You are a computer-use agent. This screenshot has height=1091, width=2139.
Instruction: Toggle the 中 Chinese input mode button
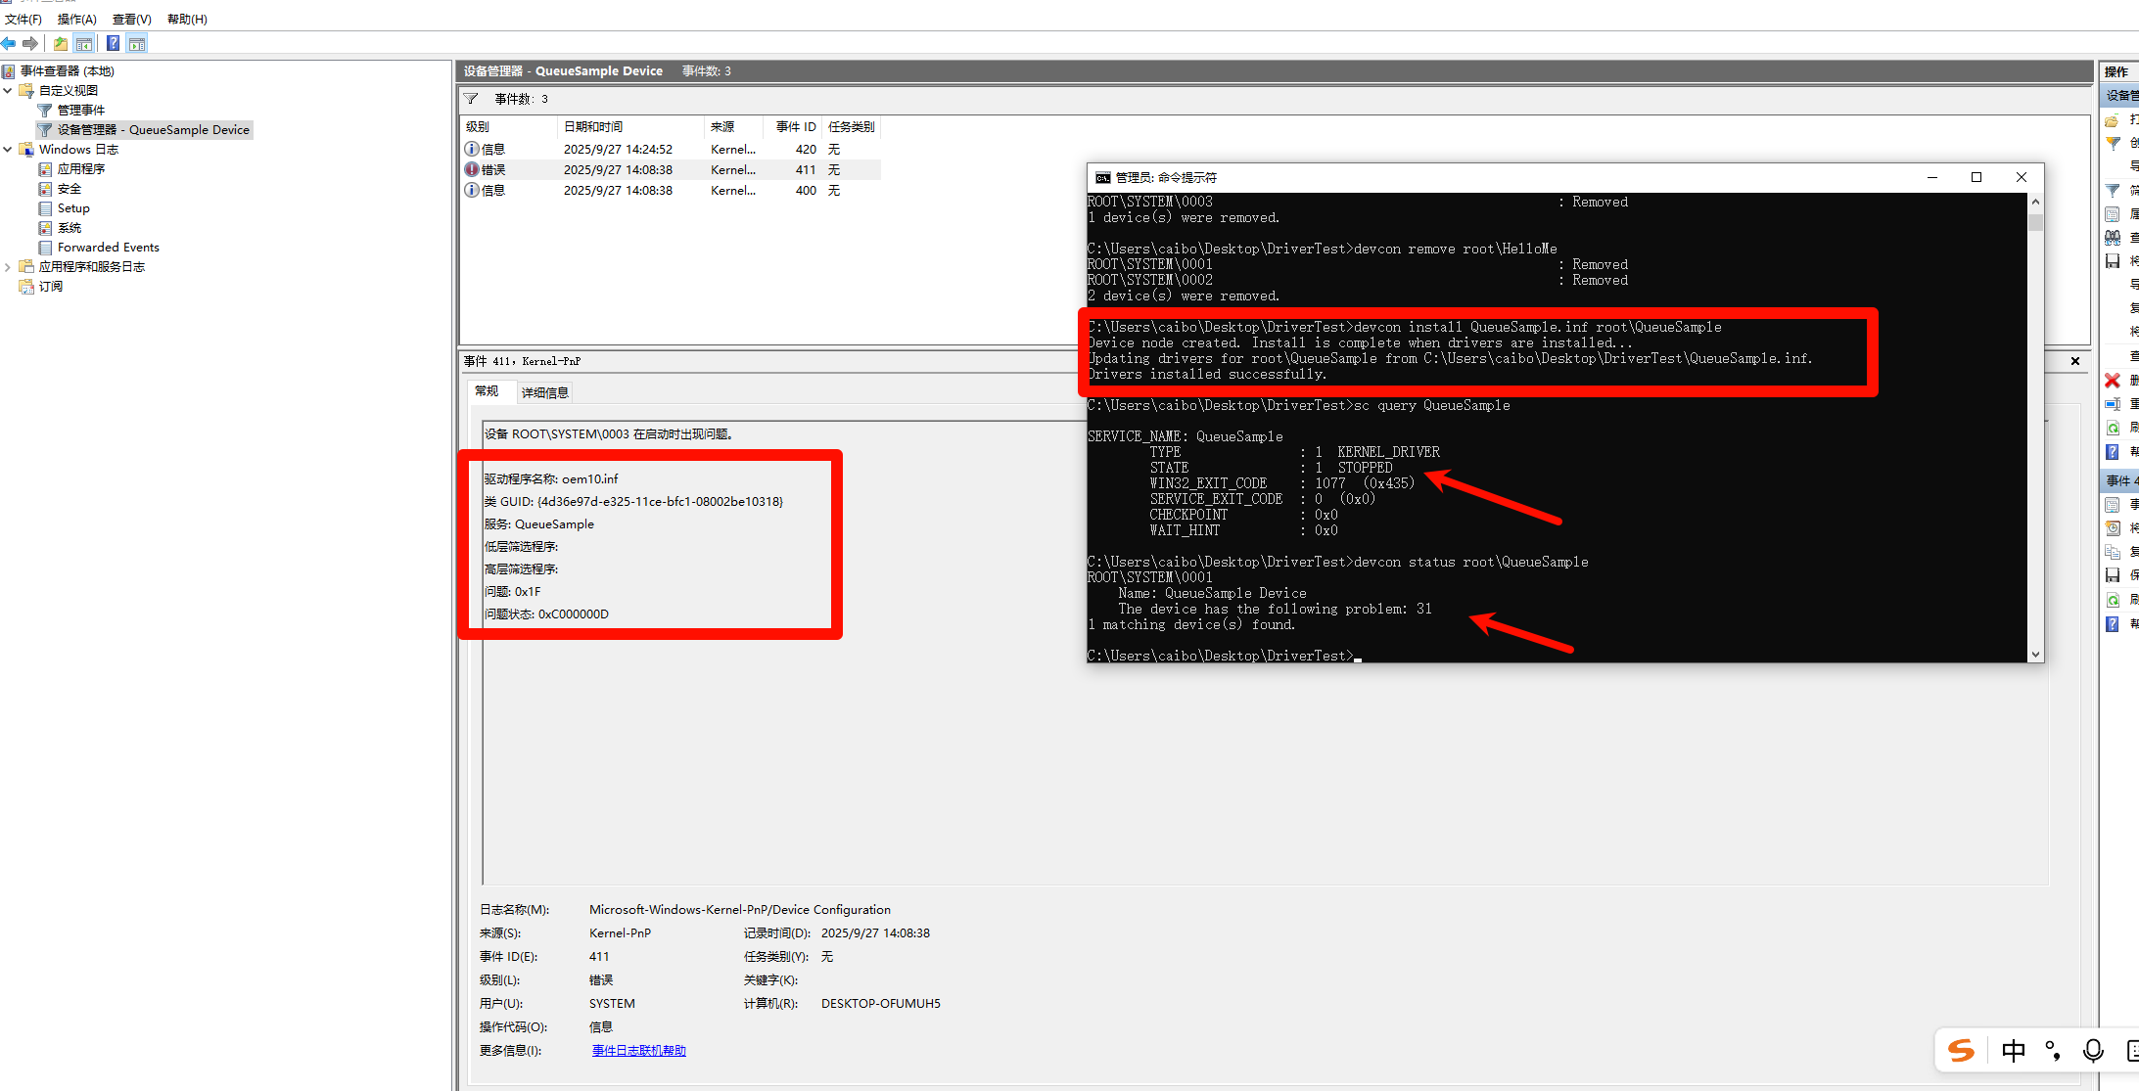2014,1051
